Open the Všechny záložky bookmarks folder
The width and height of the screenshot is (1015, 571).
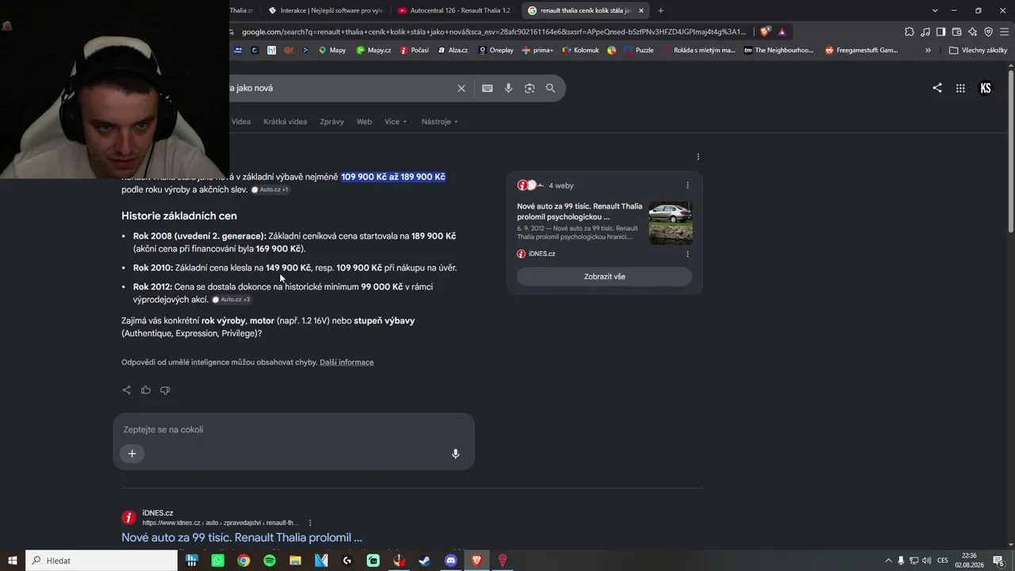pos(978,50)
